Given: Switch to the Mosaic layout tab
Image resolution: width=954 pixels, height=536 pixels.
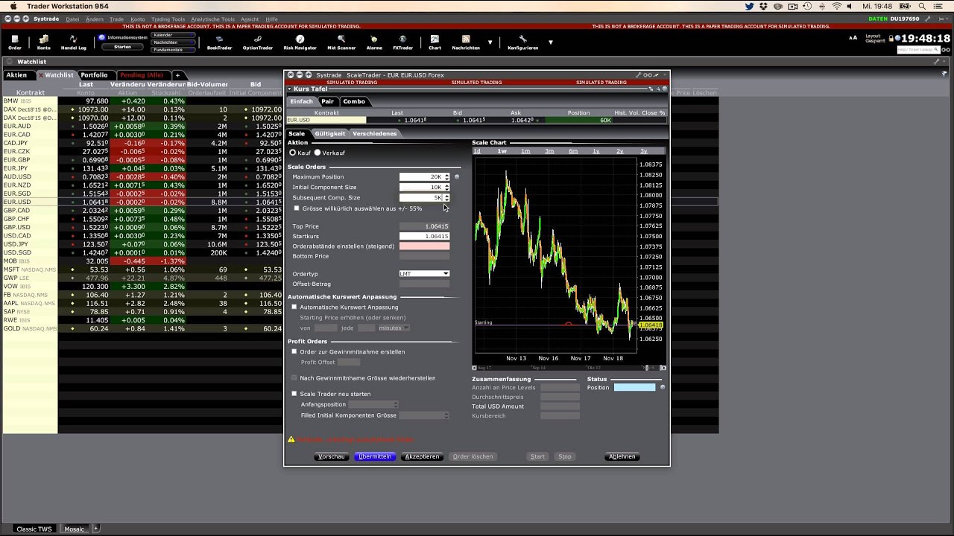Looking at the screenshot, I should click(x=74, y=529).
